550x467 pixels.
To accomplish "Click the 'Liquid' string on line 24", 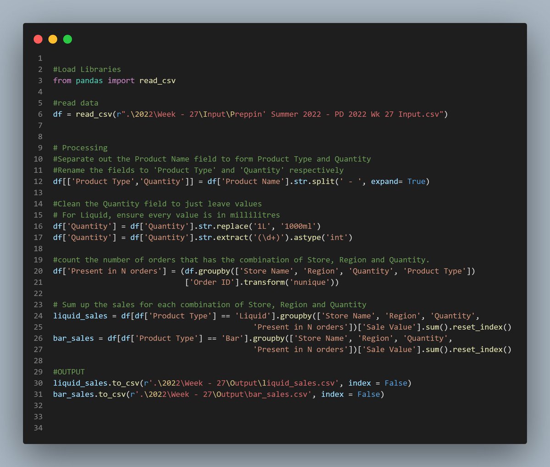I will point(253,316).
